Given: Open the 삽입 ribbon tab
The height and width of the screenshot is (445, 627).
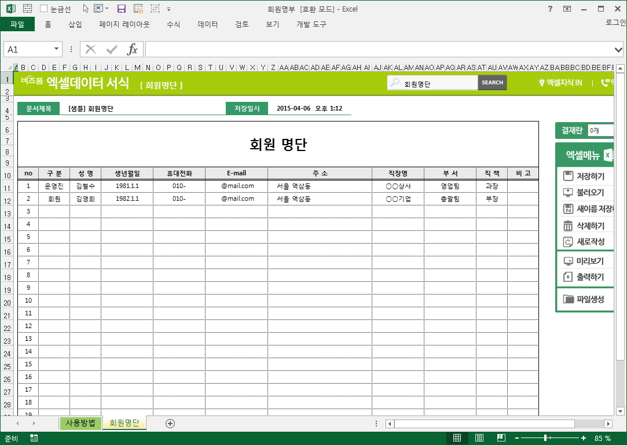Looking at the screenshot, I should click(x=75, y=24).
